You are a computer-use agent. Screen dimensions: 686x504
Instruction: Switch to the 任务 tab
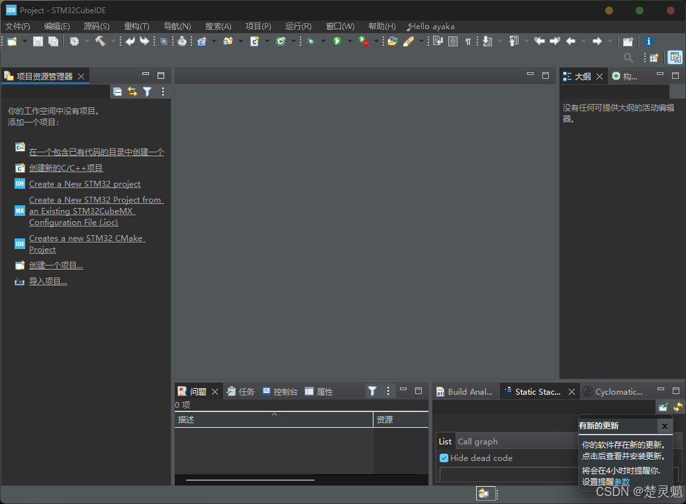[x=240, y=391]
